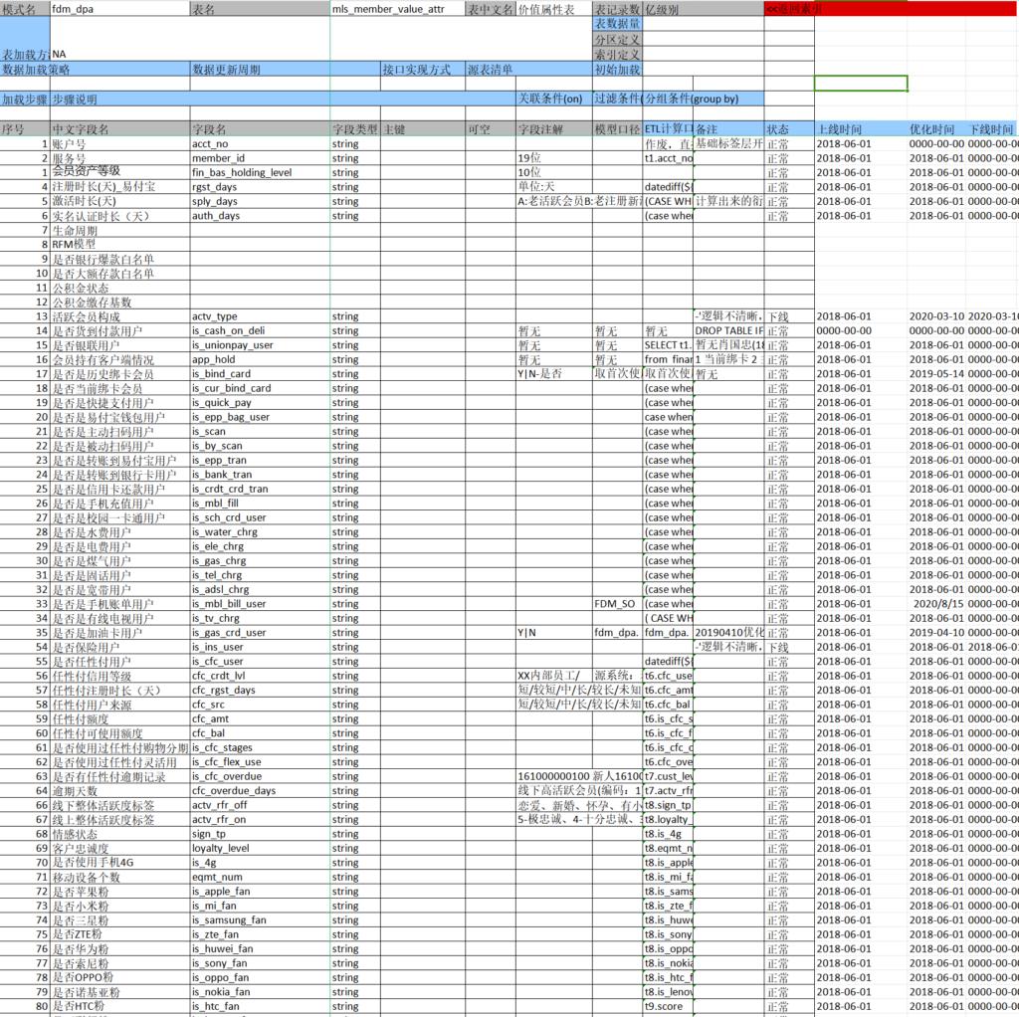Viewport: 1019px width, 1017px height.
Task: Click the 数据加载策略 header cell
Action: (x=95, y=70)
